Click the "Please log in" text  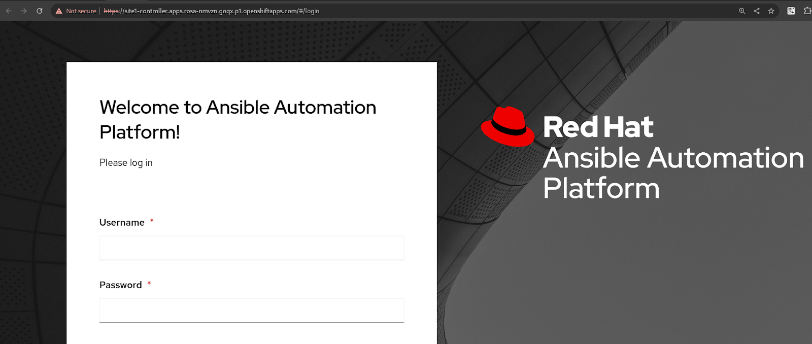[x=126, y=163]
